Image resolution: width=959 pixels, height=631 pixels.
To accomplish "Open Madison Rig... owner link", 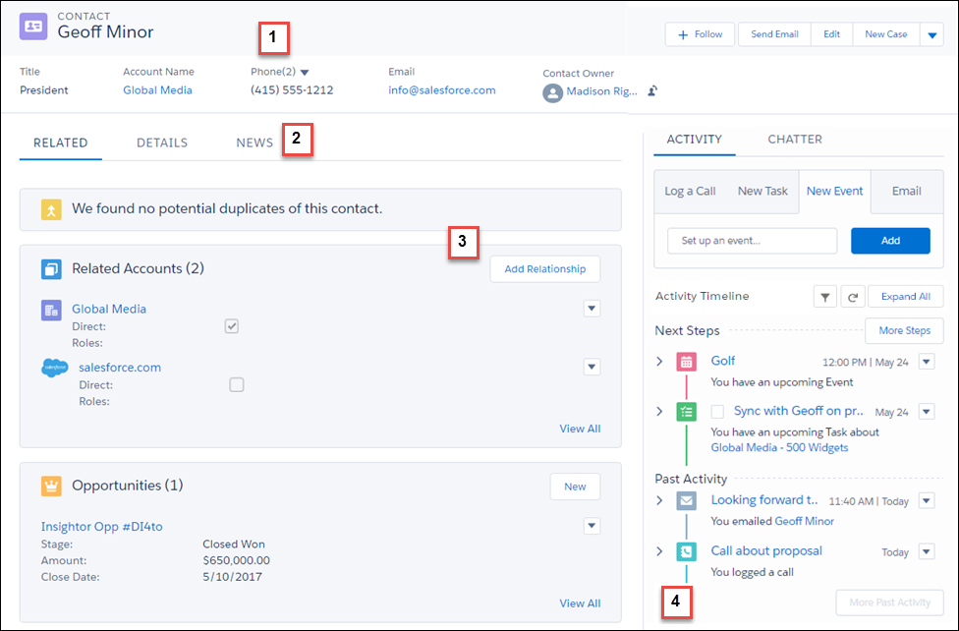I will [x=601, y=91].
